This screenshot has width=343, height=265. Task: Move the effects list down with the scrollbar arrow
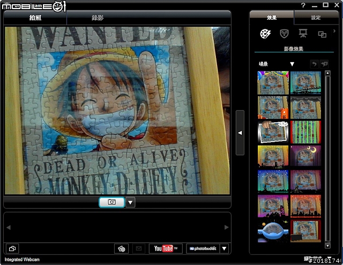pos(327,246)
